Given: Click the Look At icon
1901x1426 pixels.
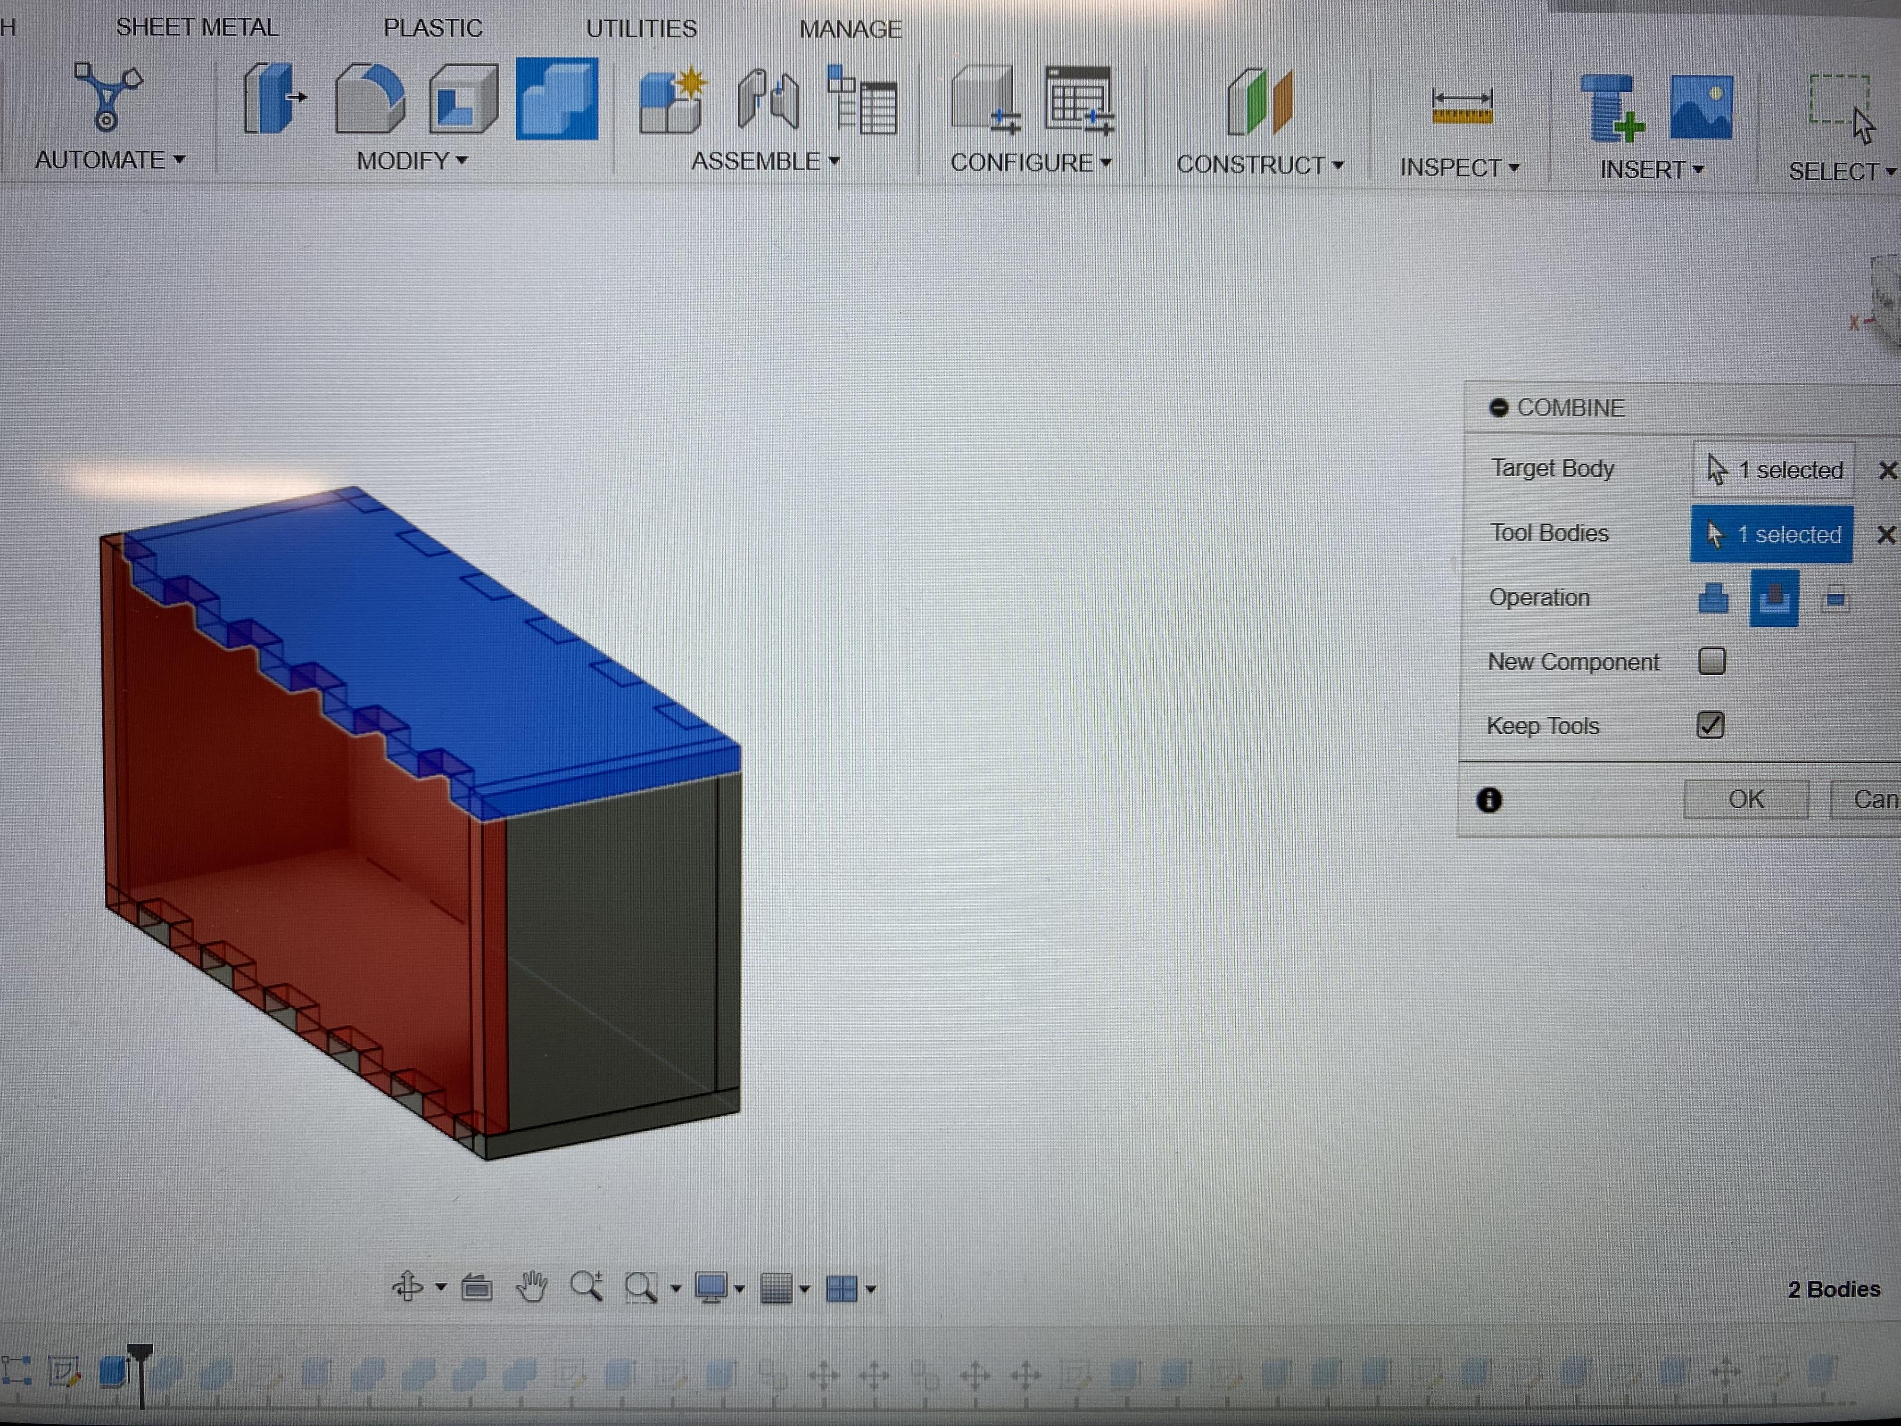Looking at the screenshot, I should pos(477,1288).
